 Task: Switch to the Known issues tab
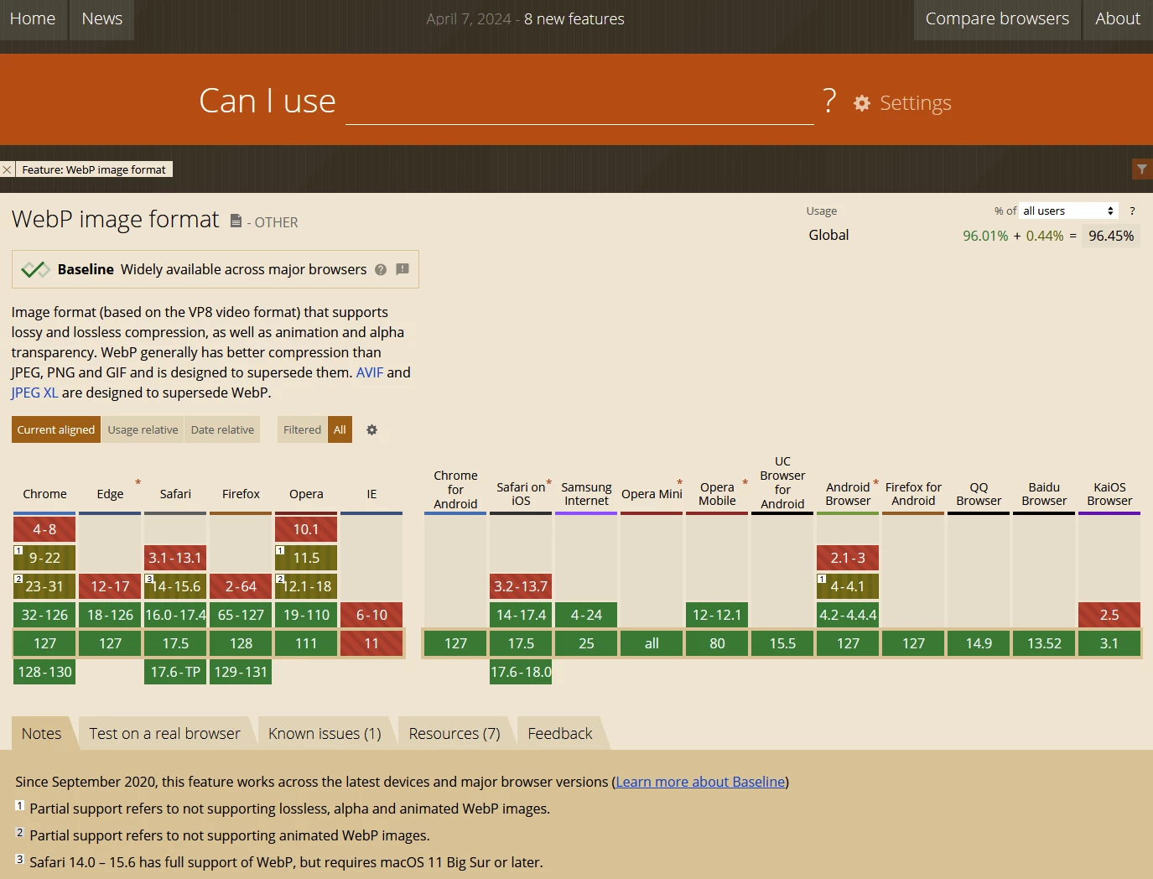pyautogui.click(x=325, y=734)
